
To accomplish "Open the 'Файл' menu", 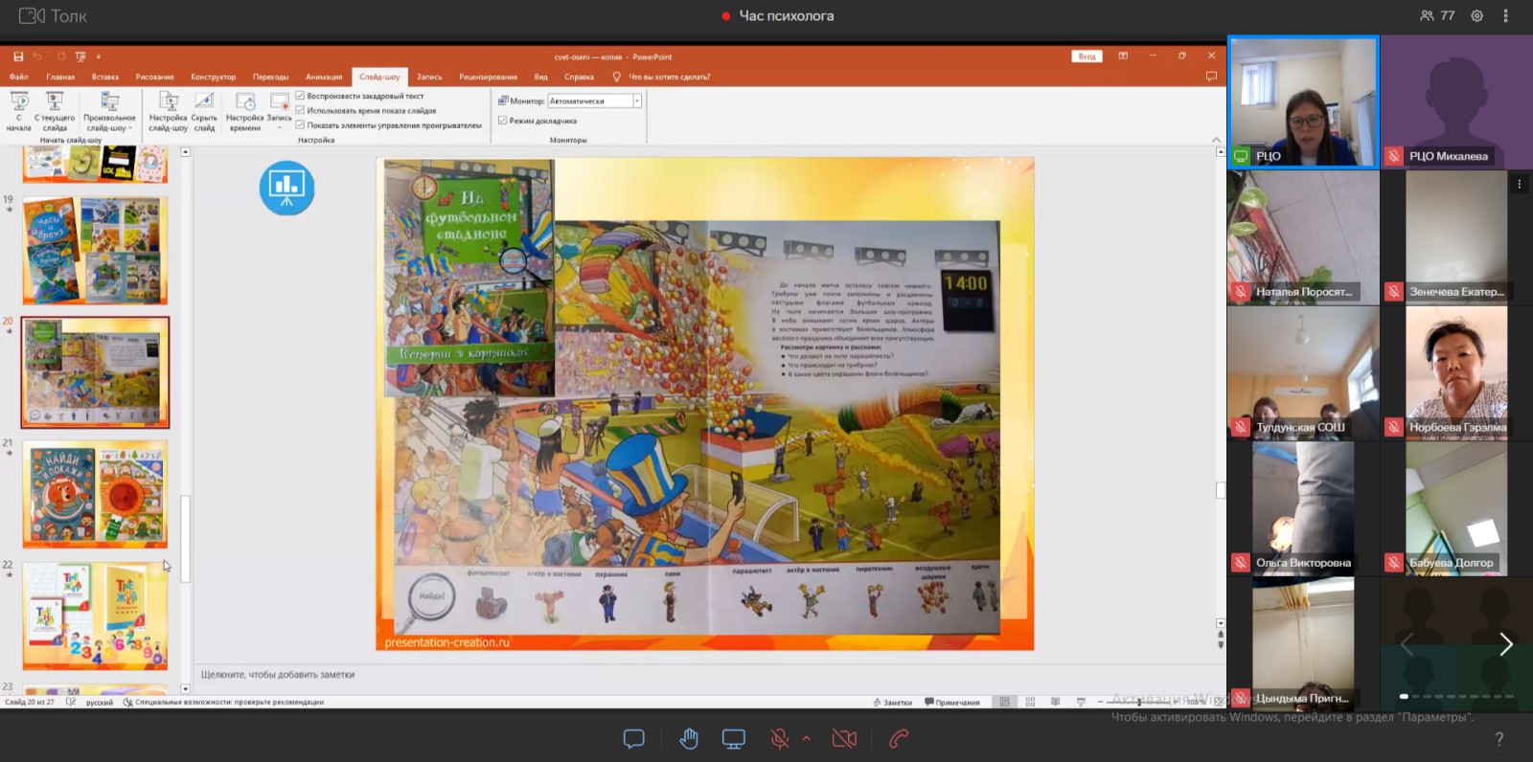I will click(19, 77).
